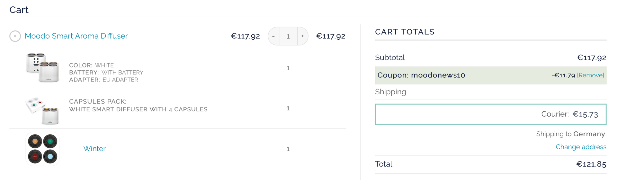Screen dimensions: 617x180
Task: Click the Winter capsules thumbnail
Action: click(x=42, y=149)
